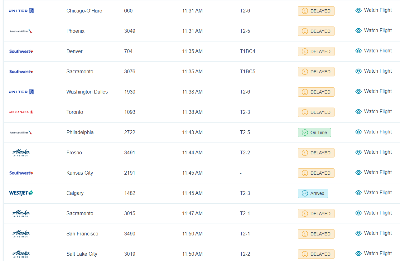Click Alaska Airlines logo on Salt Lake City row

21,254
